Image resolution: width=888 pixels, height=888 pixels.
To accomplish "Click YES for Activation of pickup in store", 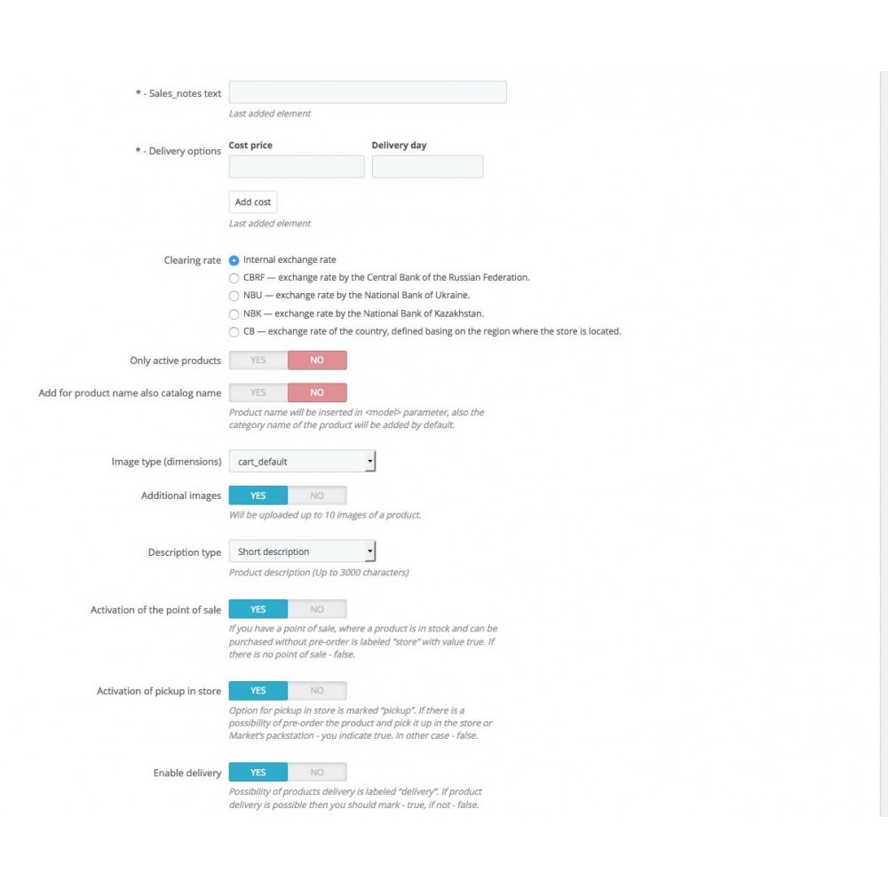I will coord(258,691).
